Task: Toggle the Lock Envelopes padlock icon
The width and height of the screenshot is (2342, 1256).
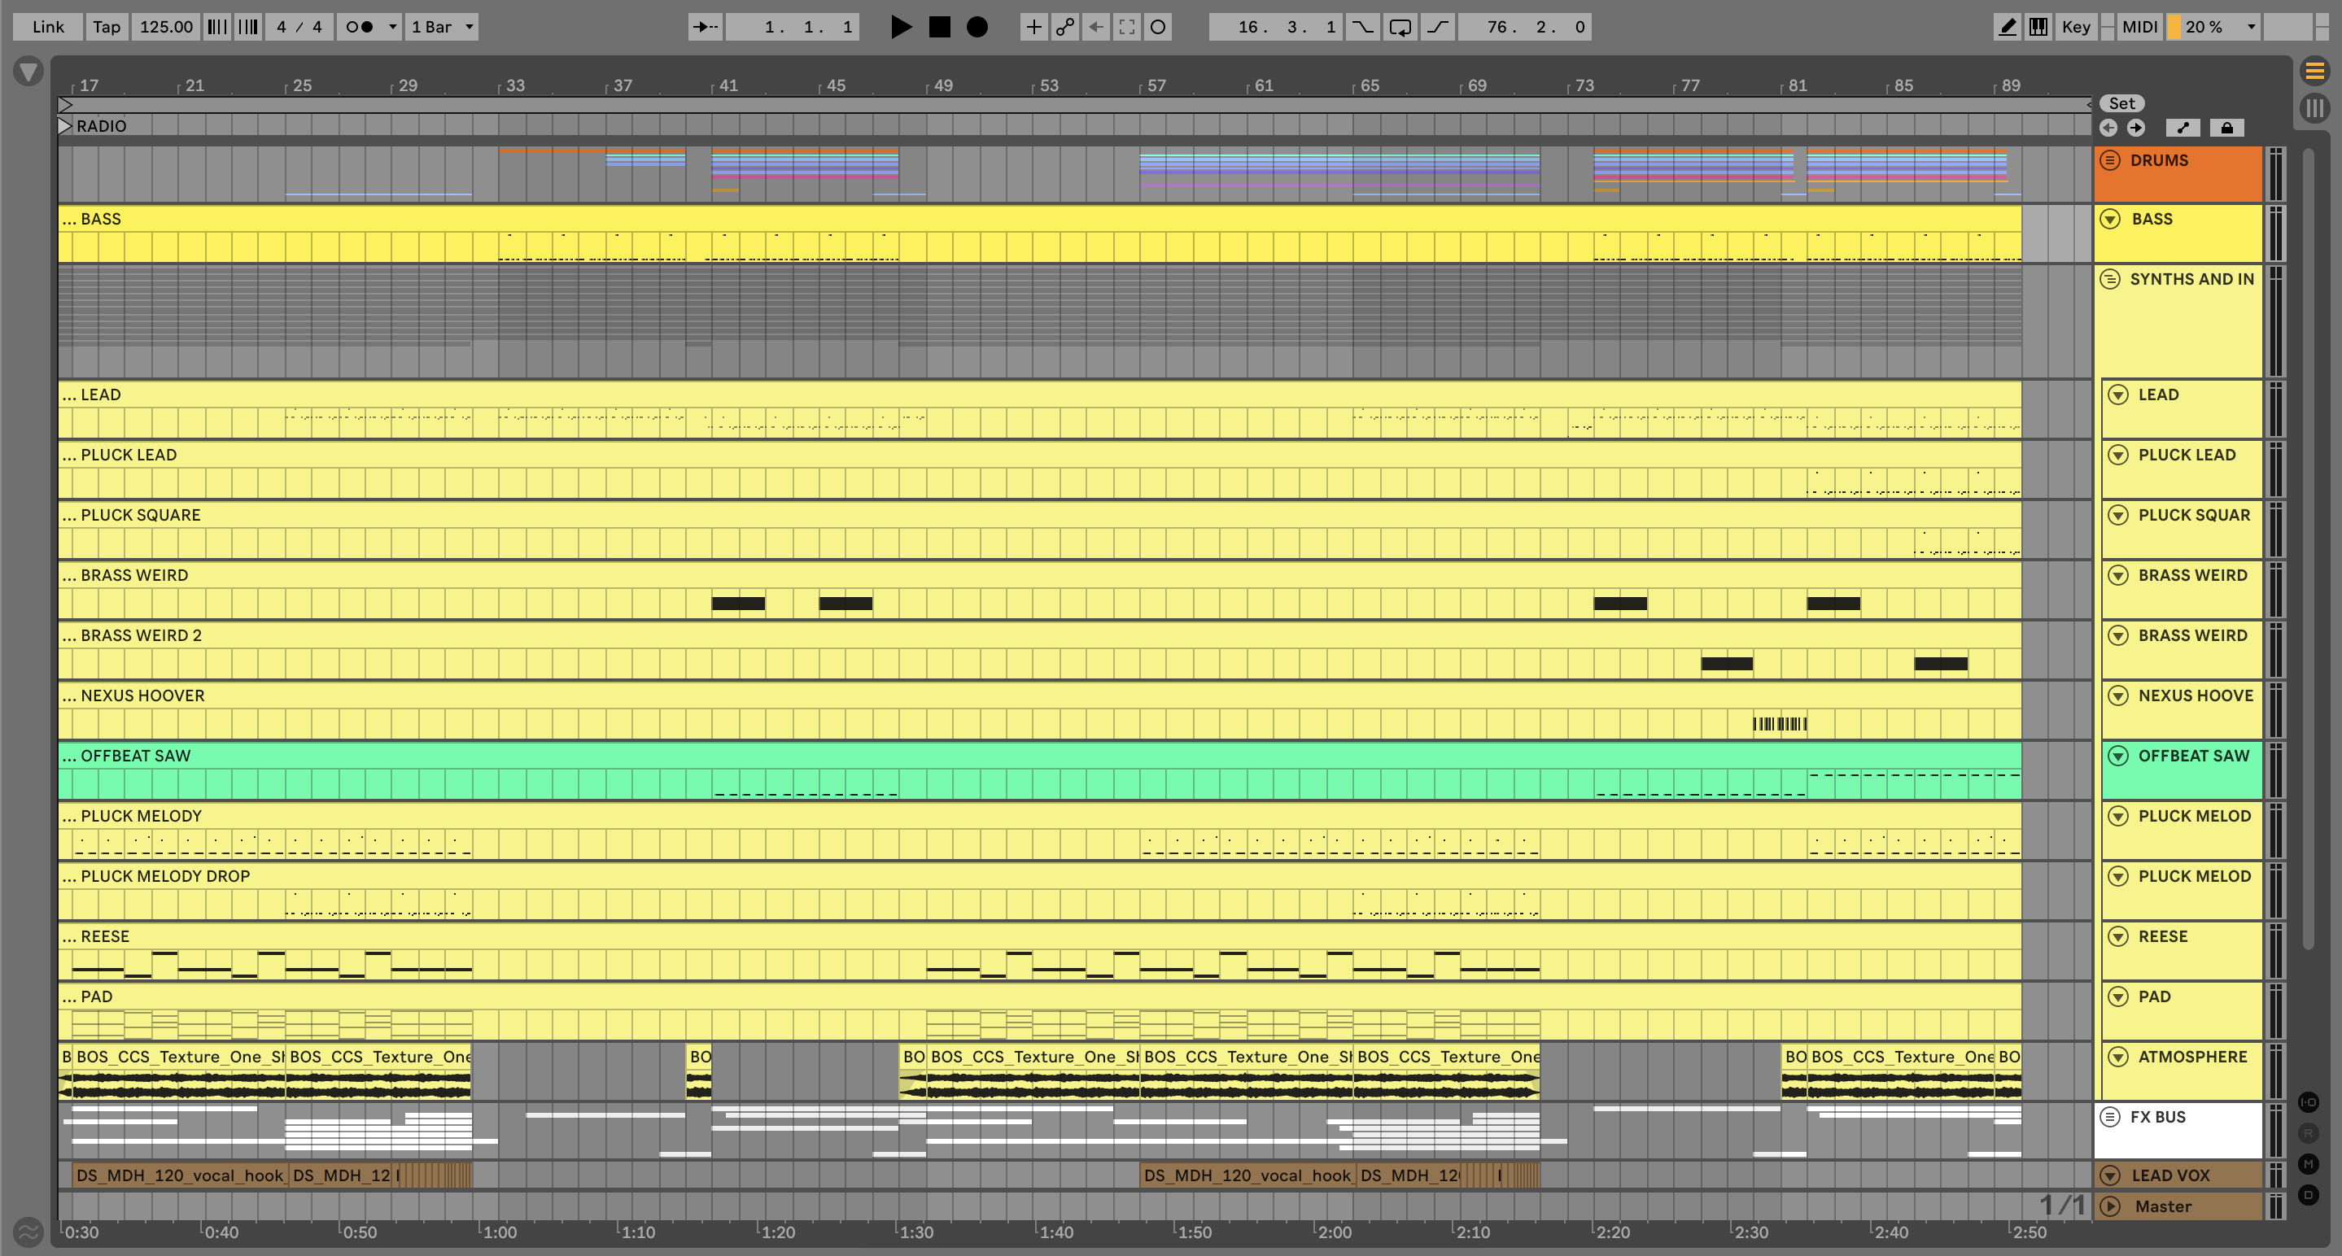Action: pos(2226,127)
